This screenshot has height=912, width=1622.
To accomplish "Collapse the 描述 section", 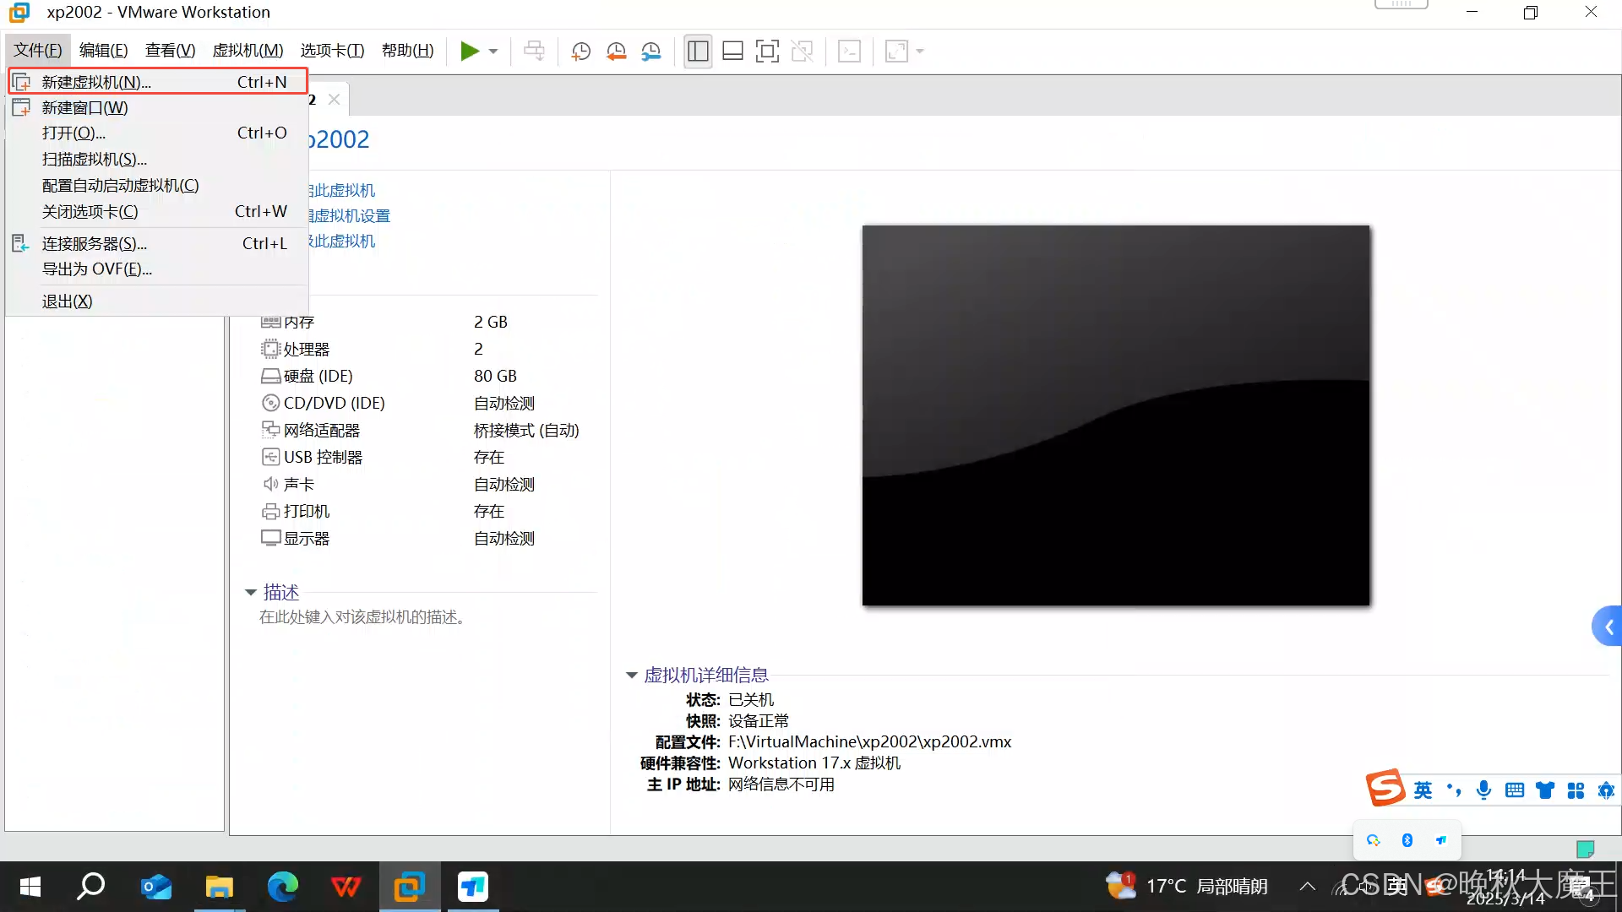I will [x=251, y=593].
